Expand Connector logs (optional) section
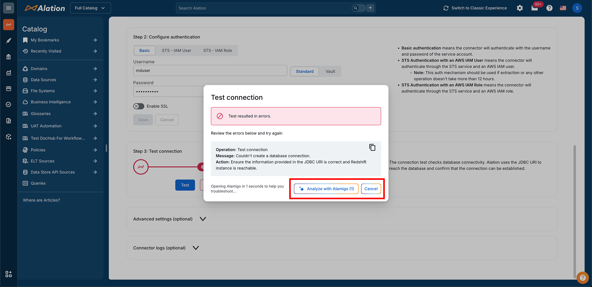Image resolution: width=592 pixels, height=287 pixels. pyautogui.click(x=195, y=248)
